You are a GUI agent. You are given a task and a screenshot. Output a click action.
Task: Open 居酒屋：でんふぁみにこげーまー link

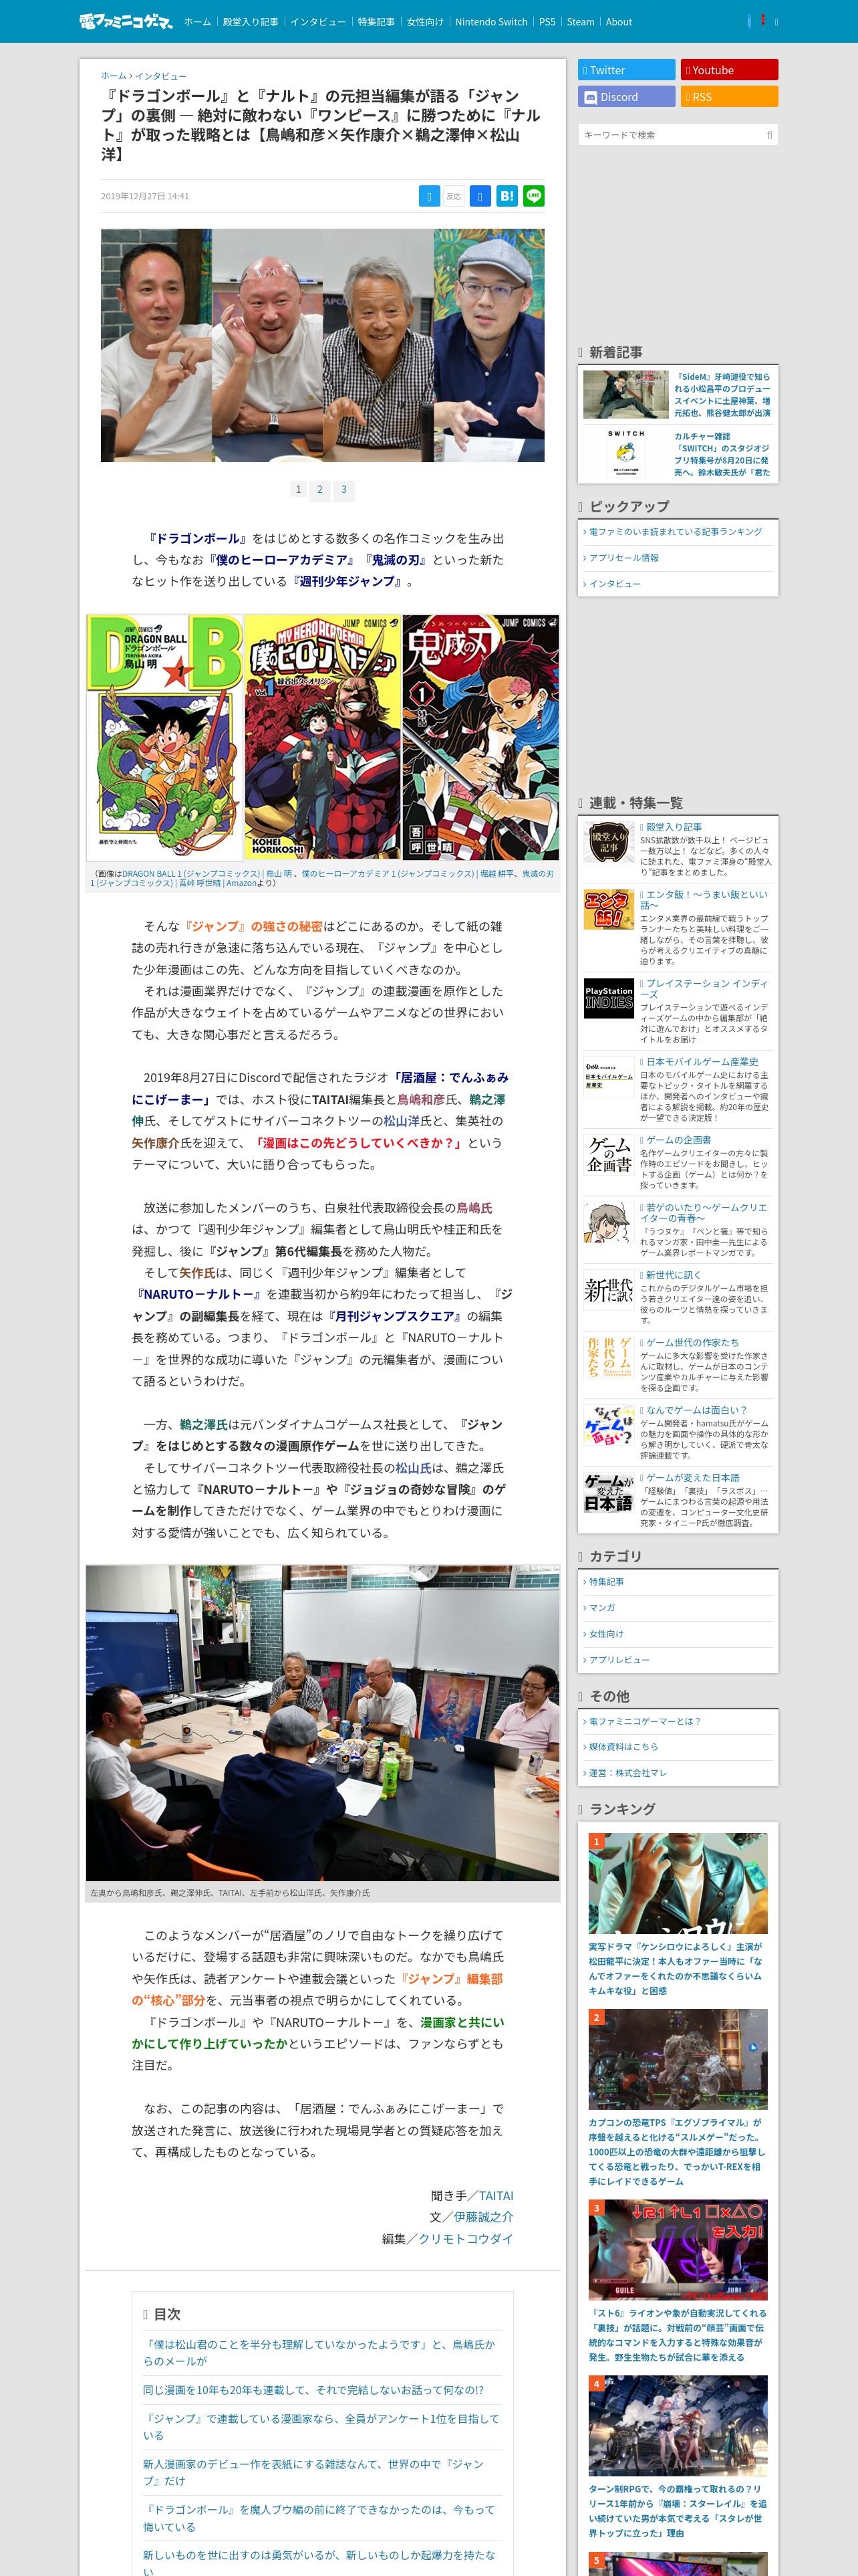point(321,1089)
